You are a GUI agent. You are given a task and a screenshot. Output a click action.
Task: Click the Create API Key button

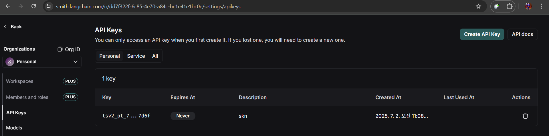coord(482,34)
